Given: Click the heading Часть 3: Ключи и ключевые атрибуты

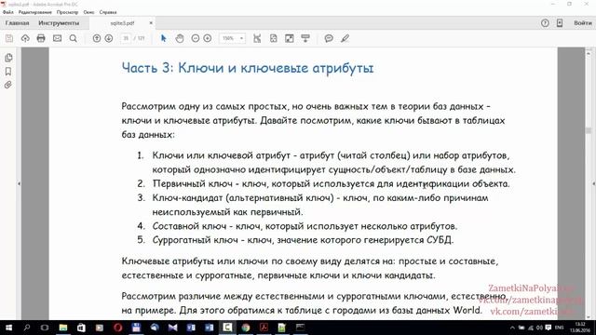Looking at the screenshot, I should [248, 68].
